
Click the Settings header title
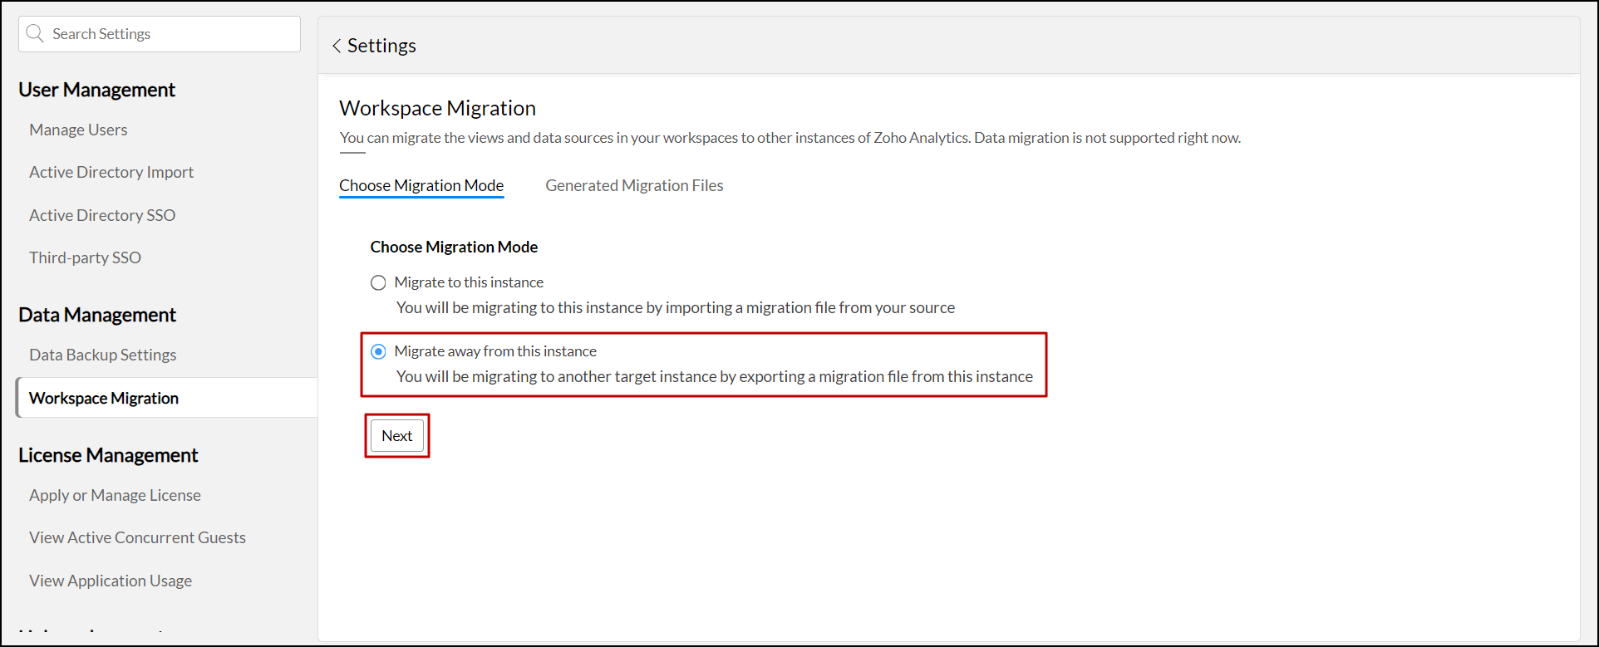coord(381,46)
